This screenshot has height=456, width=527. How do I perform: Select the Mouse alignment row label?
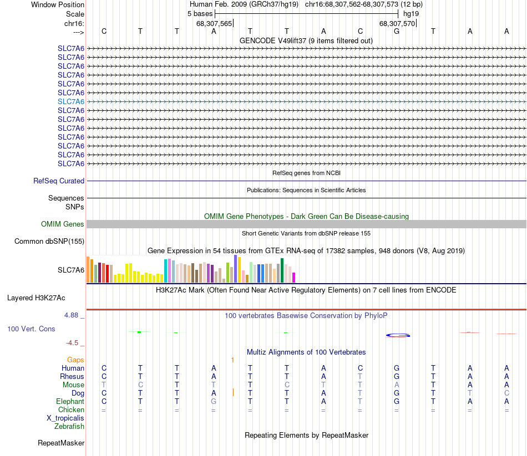tap(73, 385)
